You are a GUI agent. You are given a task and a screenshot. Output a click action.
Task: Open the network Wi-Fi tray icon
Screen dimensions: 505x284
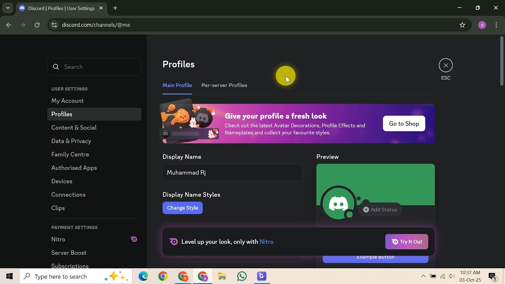443,276
